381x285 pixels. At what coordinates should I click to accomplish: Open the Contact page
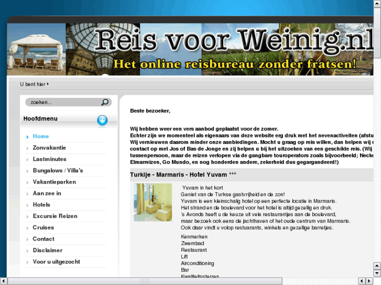click(43, 239)
